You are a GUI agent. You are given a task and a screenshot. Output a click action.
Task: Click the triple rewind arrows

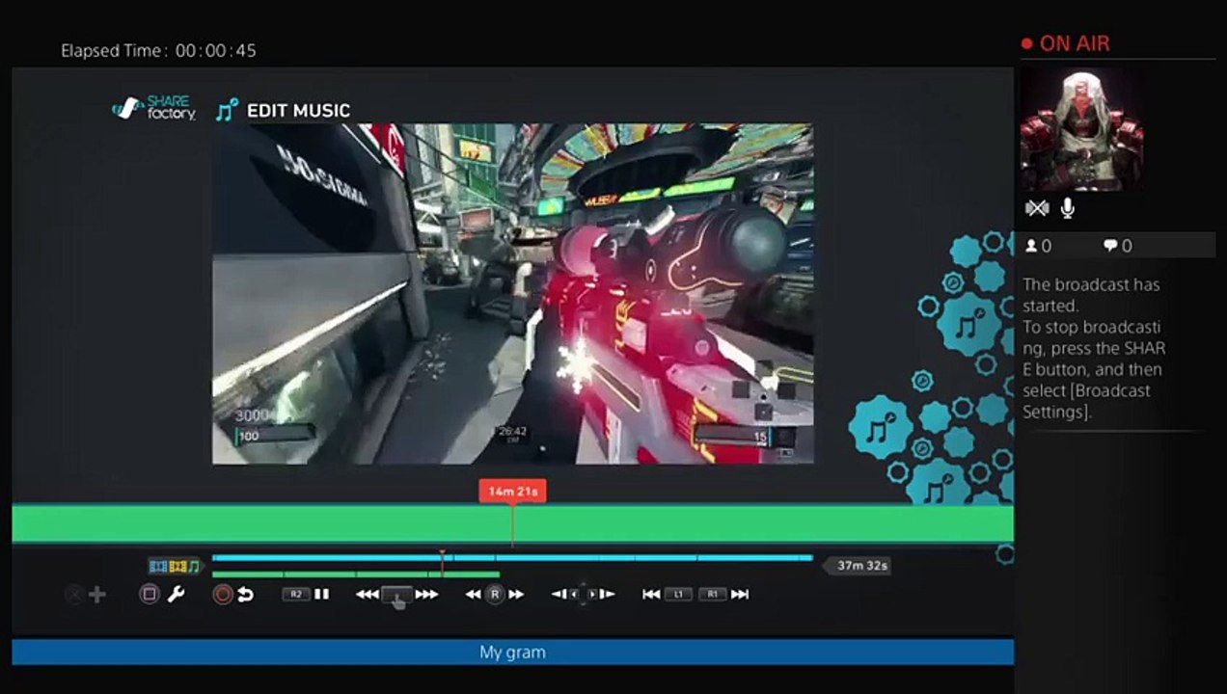pos(367,595)
